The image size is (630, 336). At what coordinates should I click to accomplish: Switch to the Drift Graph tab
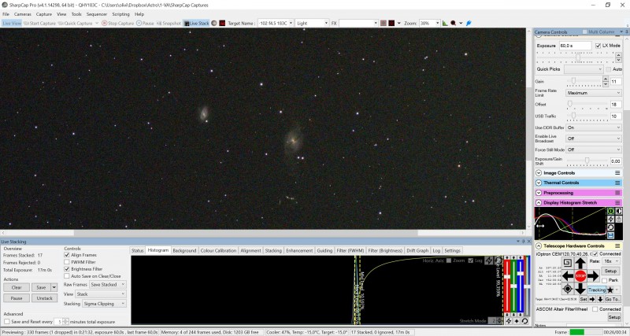point(417,250)
